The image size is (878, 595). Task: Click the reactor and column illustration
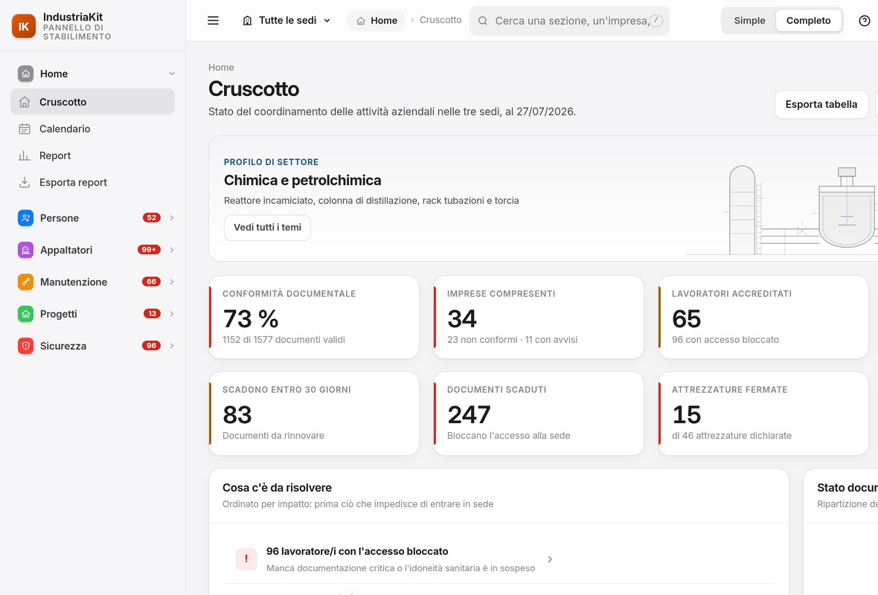click(x=782, y=210)
